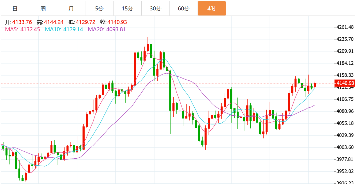Screen dimensions: 355x184
Task: Click the highlighted orange 4时 tab
Action: point(212,9)
